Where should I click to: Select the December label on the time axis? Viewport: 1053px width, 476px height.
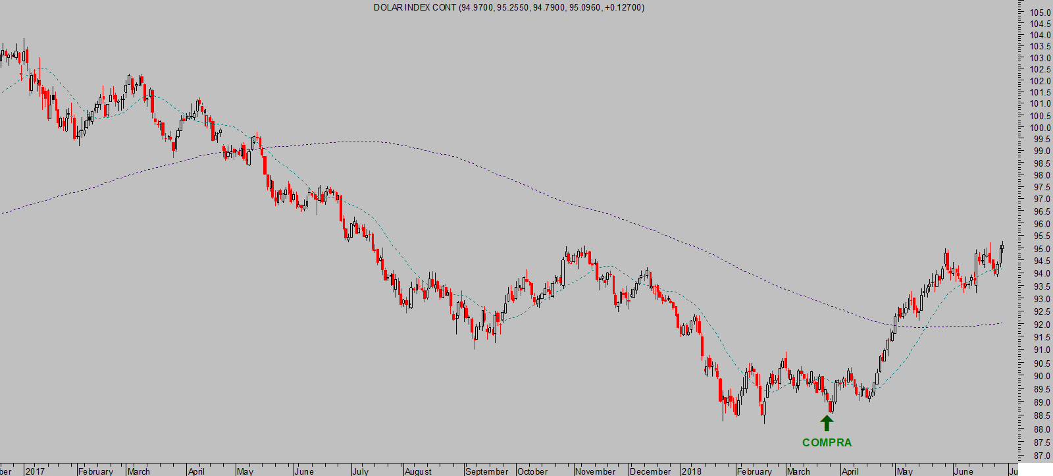[650, 471]
